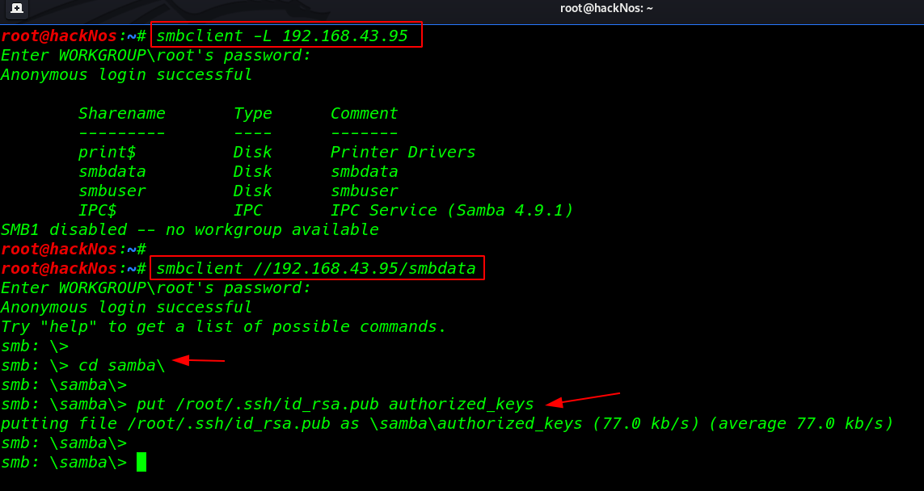The image size is (924, 491).
Task: Click the '(average 77.0 kb/s)' text
Action: (802, 424)
